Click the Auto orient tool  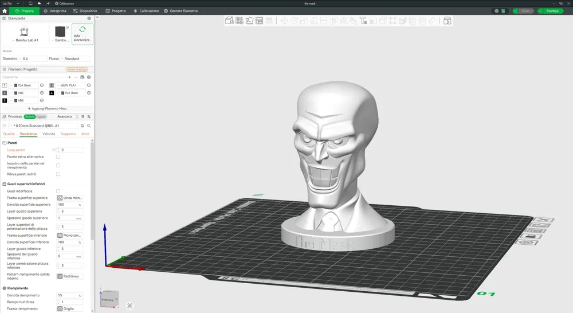(x=250, y=21)
